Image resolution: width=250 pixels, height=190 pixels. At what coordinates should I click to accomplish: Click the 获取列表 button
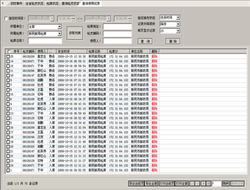tap(75, 33)
